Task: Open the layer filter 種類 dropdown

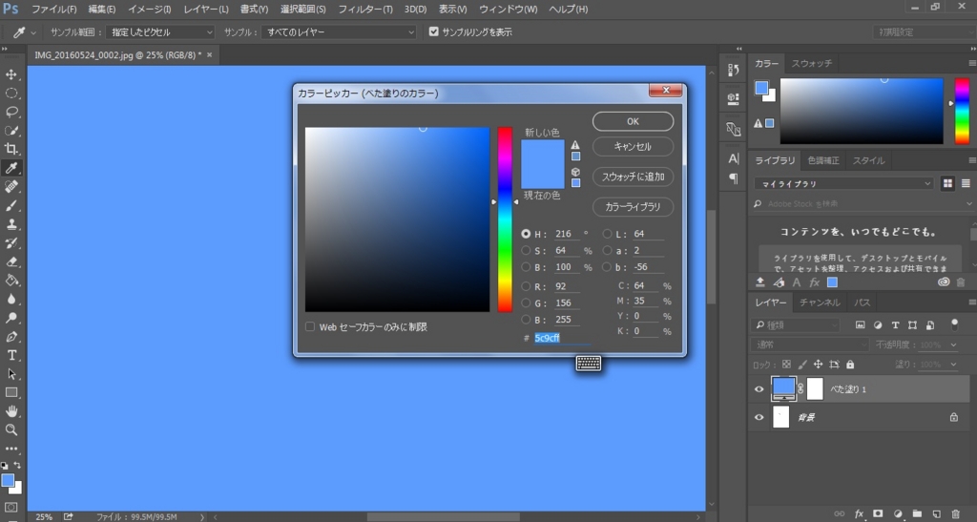Action: pos(796,325)
